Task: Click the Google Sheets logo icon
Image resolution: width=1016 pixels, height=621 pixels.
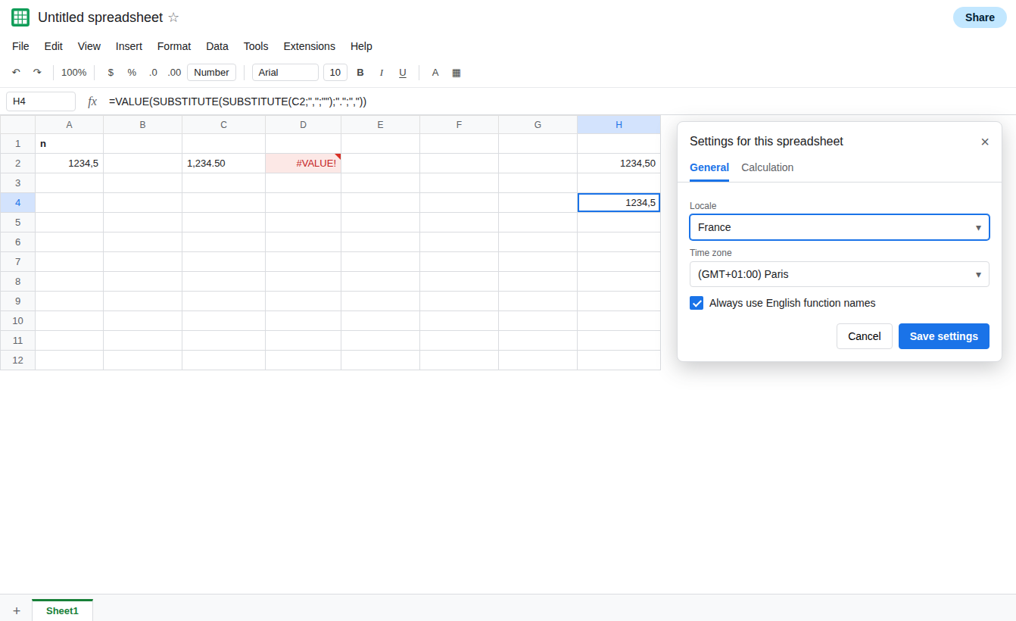Action: click(20, 17)
